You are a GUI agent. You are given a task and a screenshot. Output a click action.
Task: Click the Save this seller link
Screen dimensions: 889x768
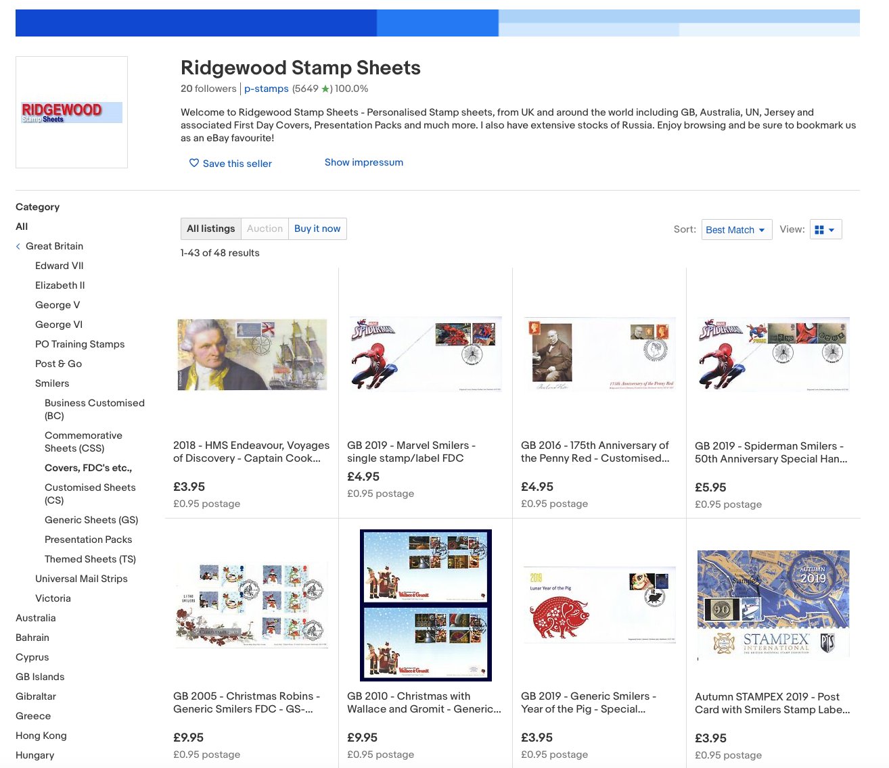(x=237, y=164)
